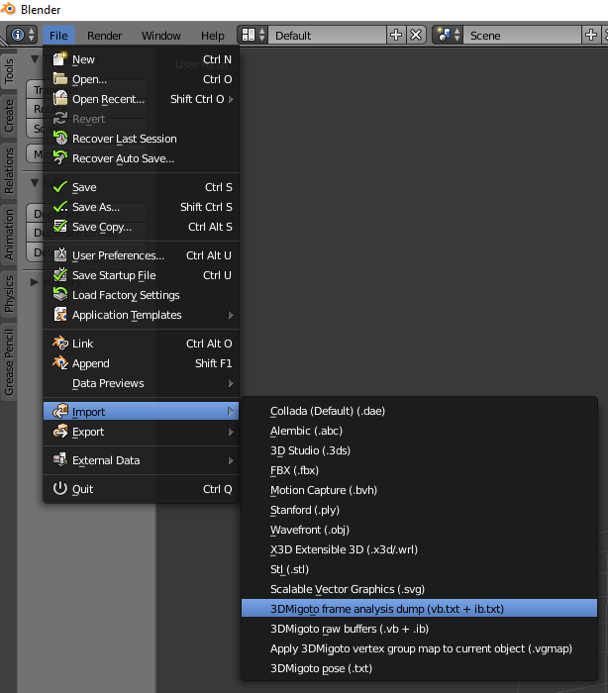Viewport: 608px width, 693px height.
Task: Click the Application Templates icon
Action: [x=60, y=315]
